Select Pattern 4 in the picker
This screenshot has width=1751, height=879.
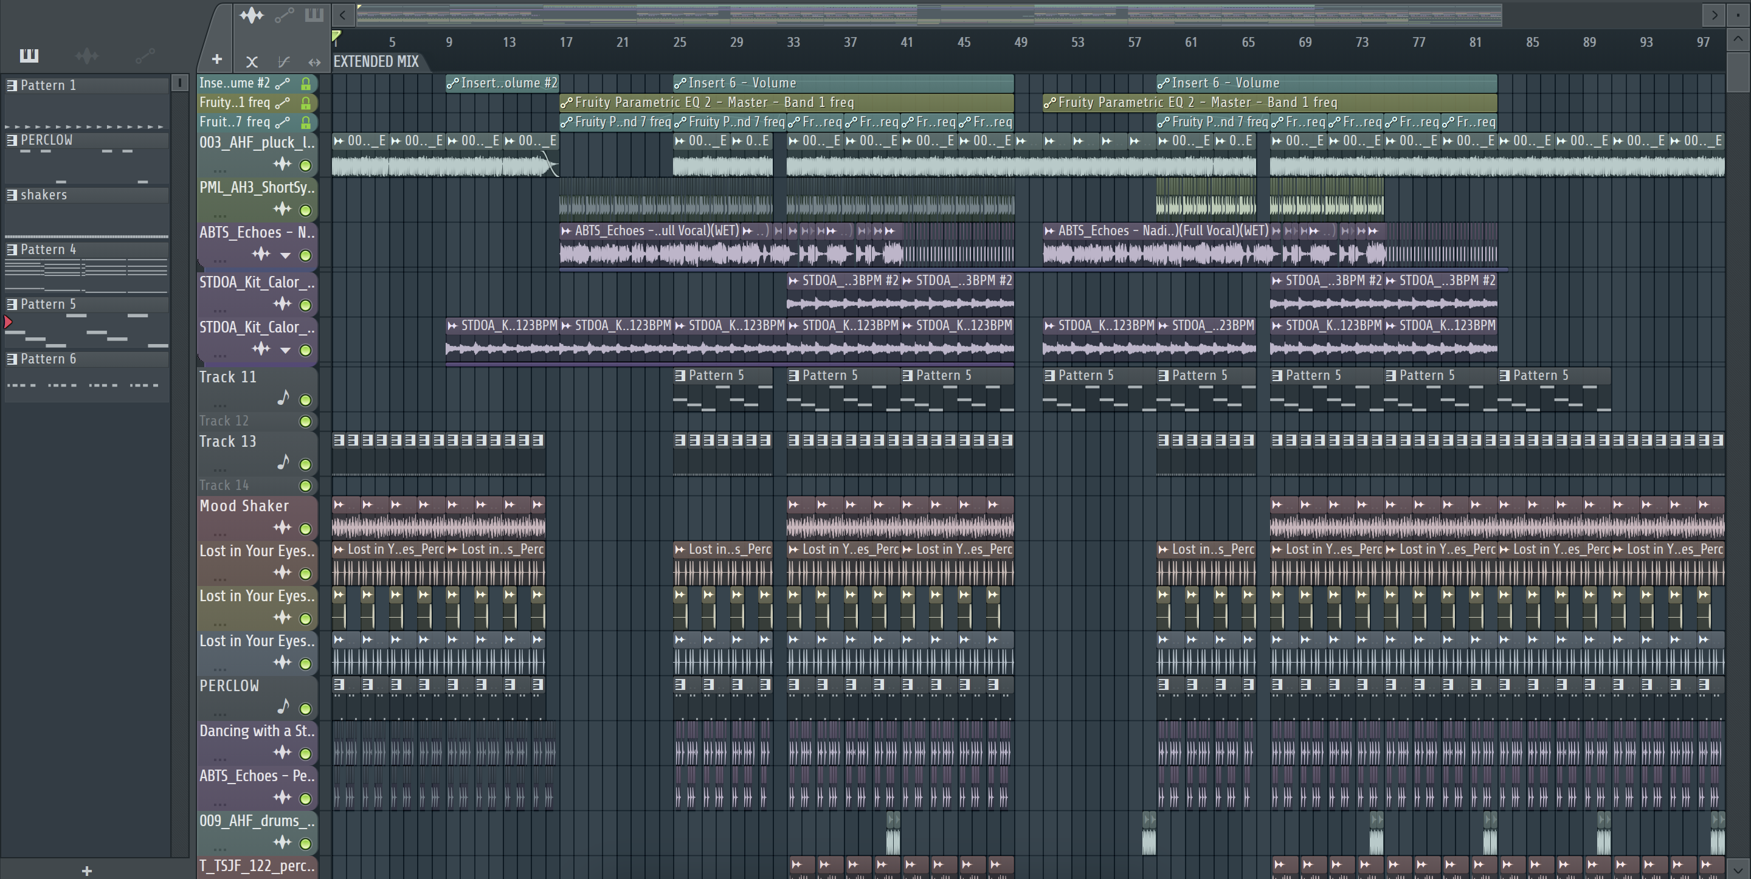(87, 249)
